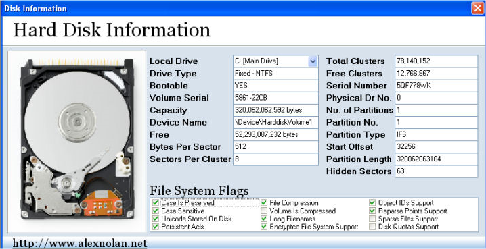486x249 pixels.
Task: Select the Volume Serial field 5861-22CB
Action: tap(275, 98)
